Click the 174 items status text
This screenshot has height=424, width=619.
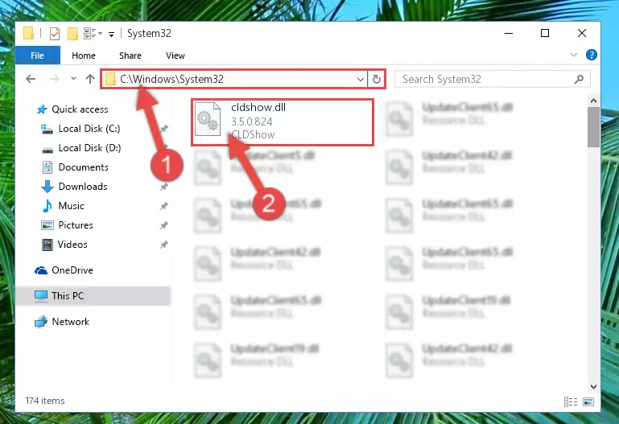pyautogui.click(x=45, y=401)
